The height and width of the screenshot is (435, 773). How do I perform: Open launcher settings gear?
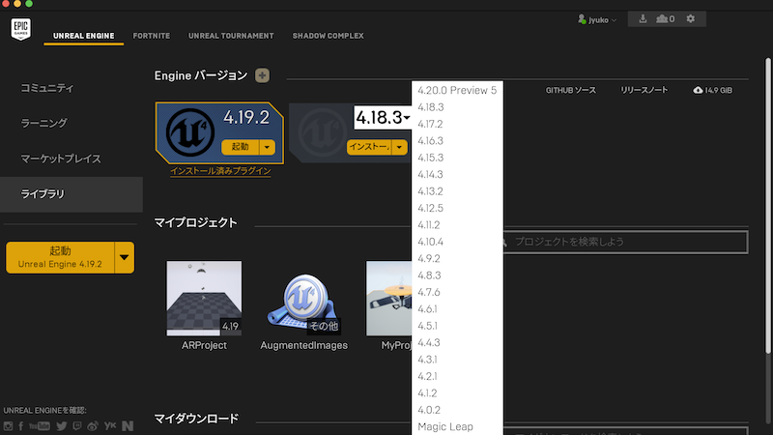pos(691,18)
